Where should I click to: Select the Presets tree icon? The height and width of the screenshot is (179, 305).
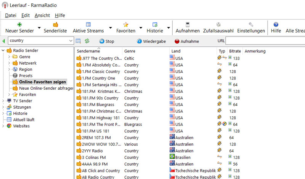pos(15,76)
